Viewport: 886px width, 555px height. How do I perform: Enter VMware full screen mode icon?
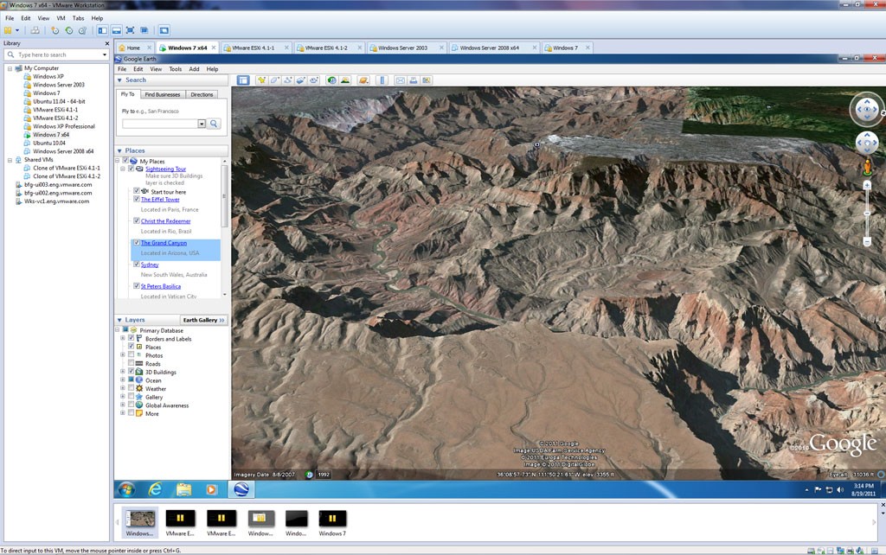point(130,30)
